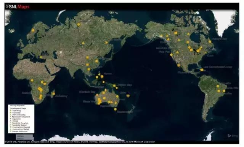Viewport: 244px width, 147px height.
Task: Select the Scandinavia mine marker
Action: pyautogui.click(x=33, y=30)
